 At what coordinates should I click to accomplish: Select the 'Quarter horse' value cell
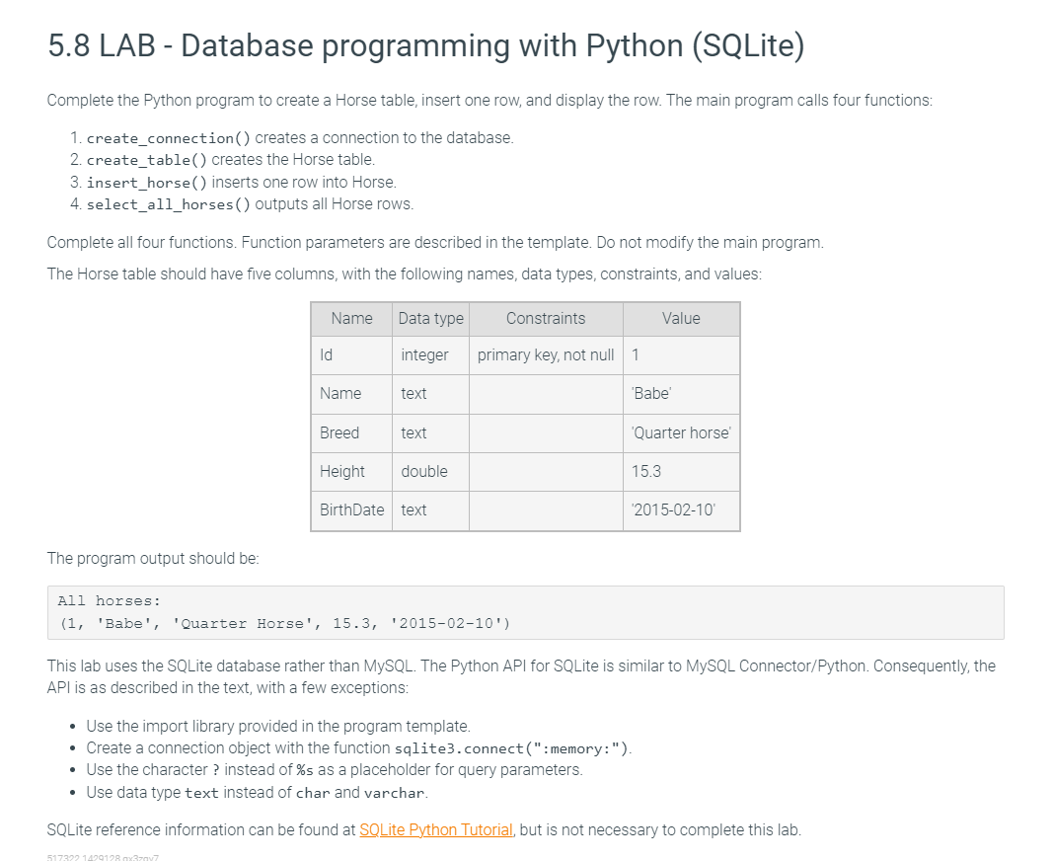point(680,432)
